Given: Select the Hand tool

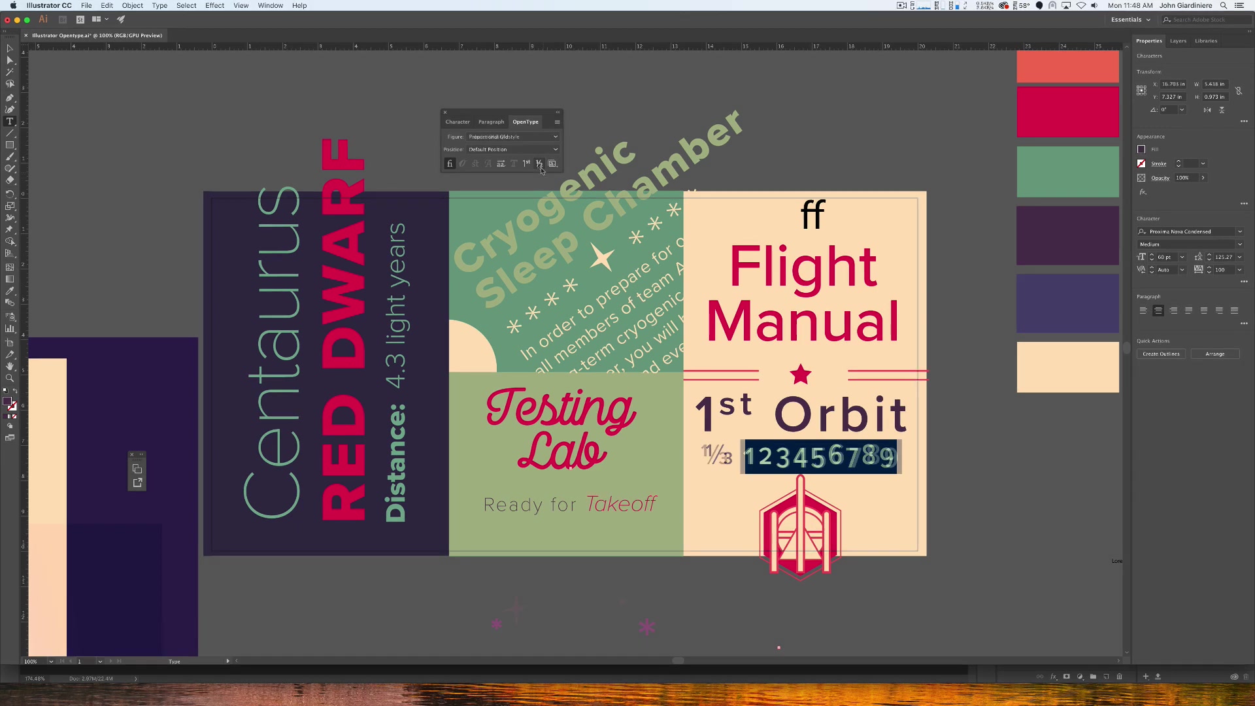Looking at the screenshot, I should click(x=10, y=366).
